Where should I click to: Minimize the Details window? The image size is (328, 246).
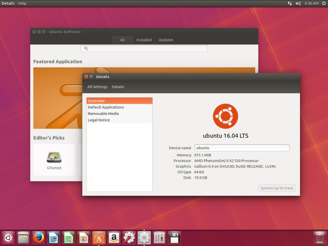click(91, 77)
